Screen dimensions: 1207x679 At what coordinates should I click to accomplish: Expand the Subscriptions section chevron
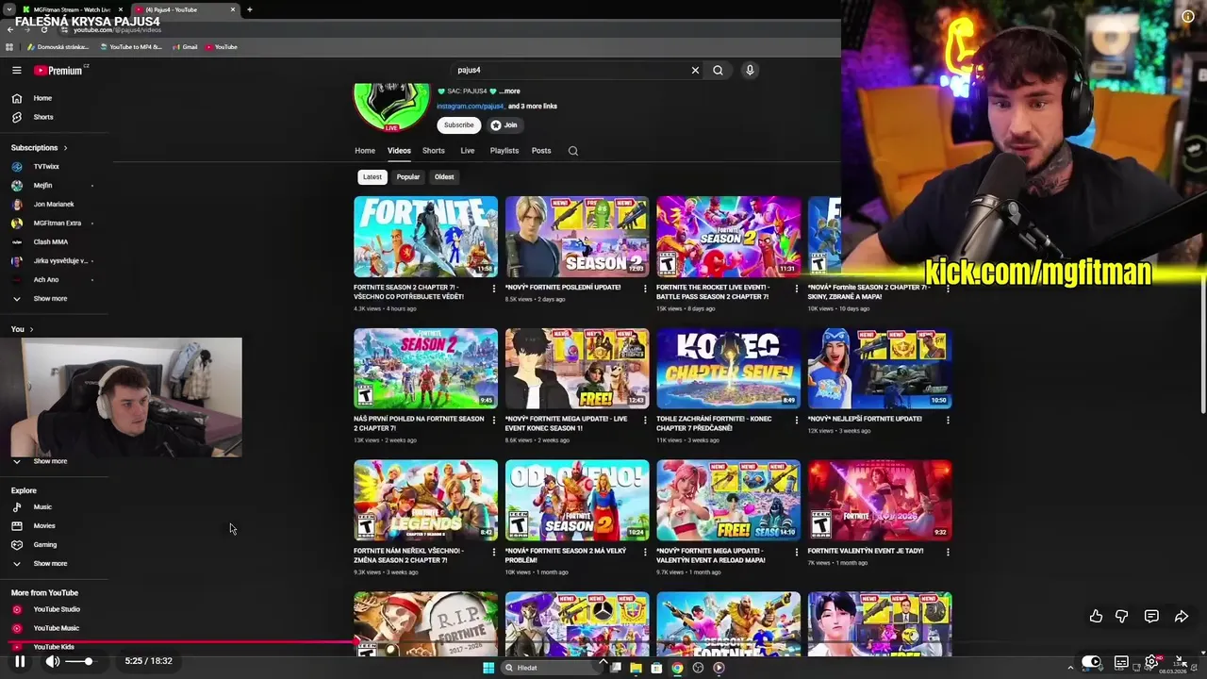tap(65, 148)
